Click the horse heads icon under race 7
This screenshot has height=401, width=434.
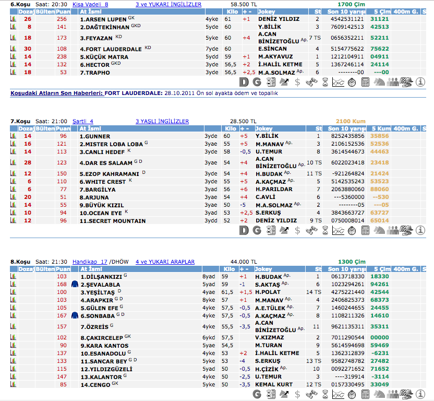click(379, 230)
